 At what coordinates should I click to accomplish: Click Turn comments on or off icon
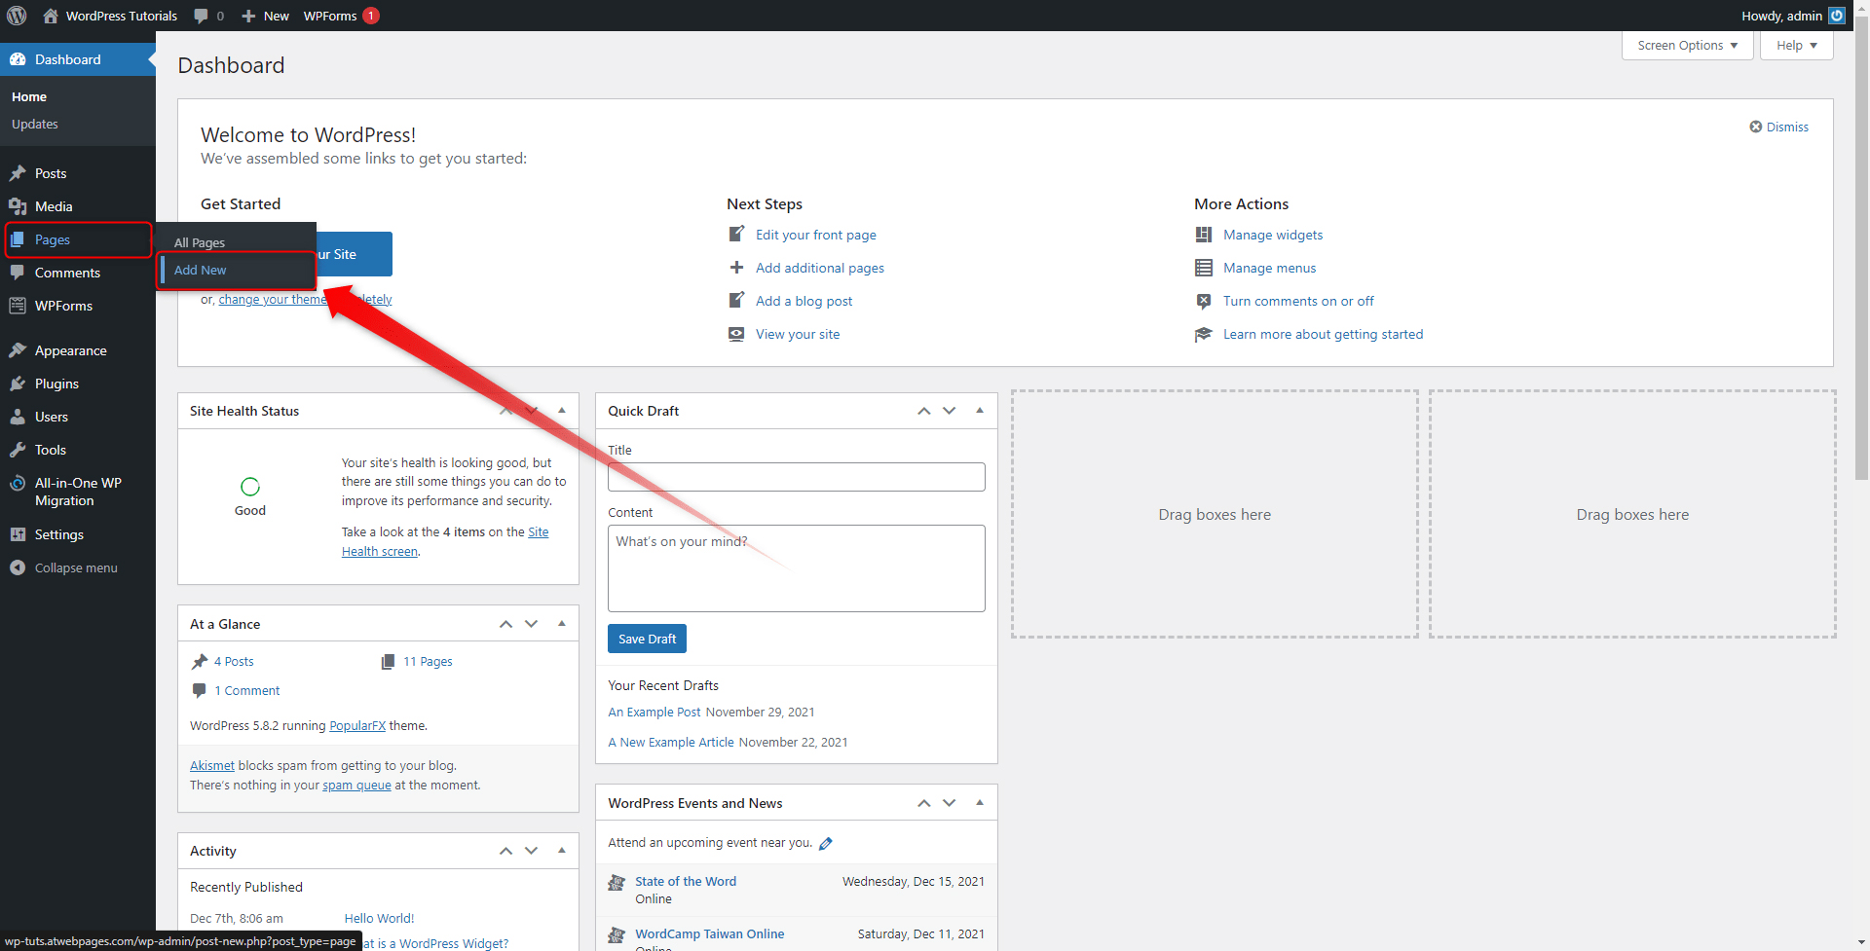pyautogui.click(x=1204, y=301)
